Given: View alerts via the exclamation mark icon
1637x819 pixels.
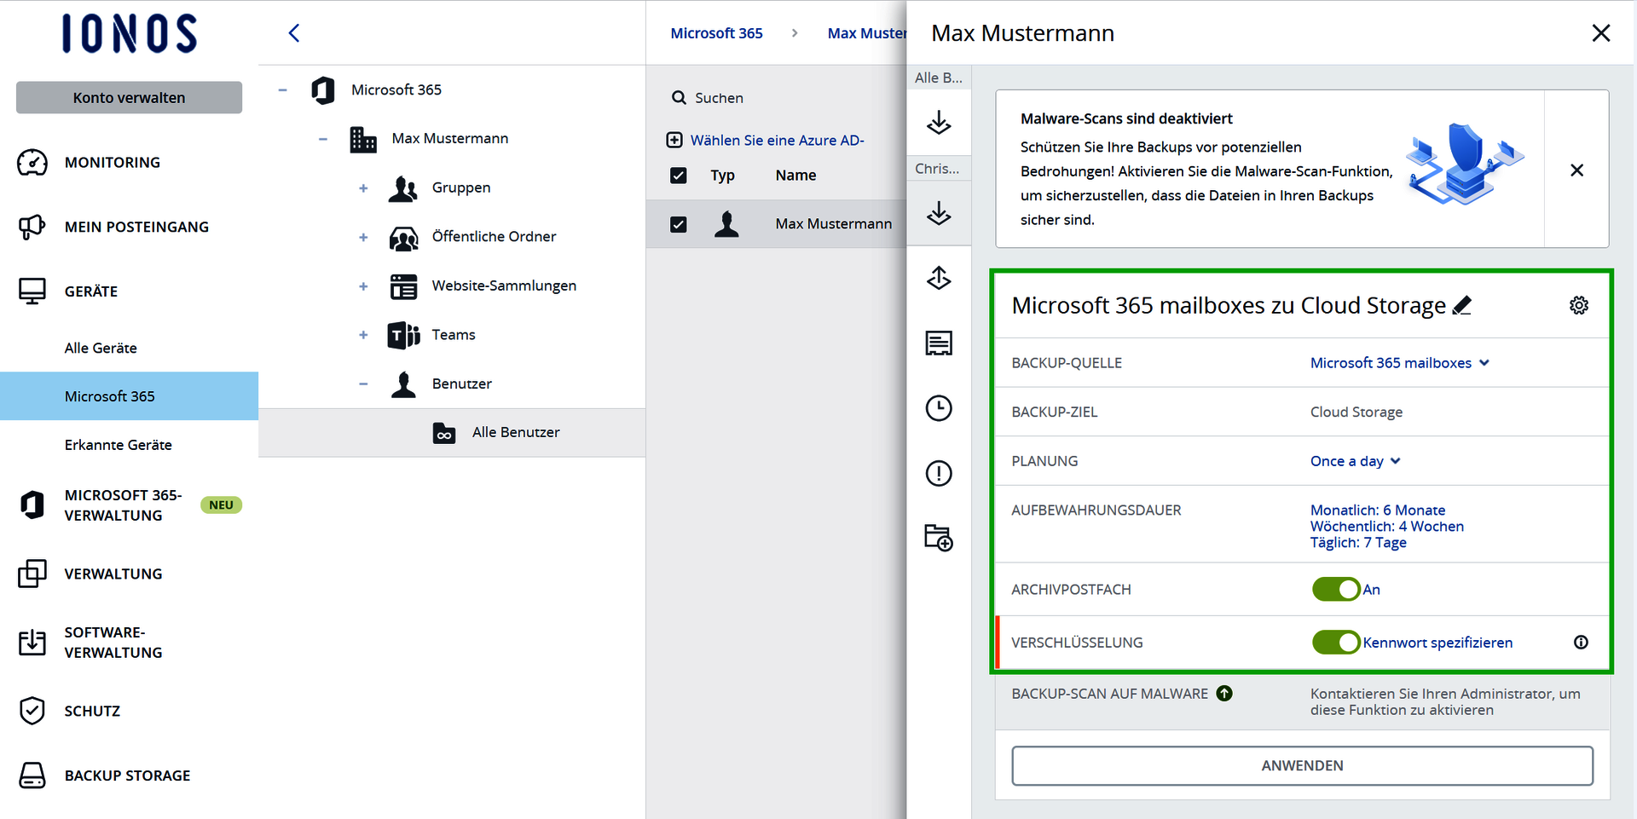Looking at the screenshot, I should pyautogui.click(x=939, y=473).
